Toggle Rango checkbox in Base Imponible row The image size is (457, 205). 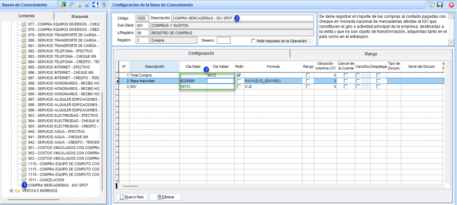pos(308,81)
